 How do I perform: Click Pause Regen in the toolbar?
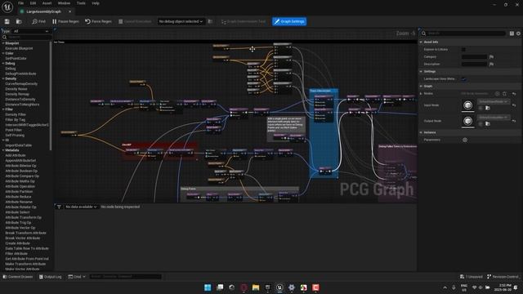click(x=65, y=21)
